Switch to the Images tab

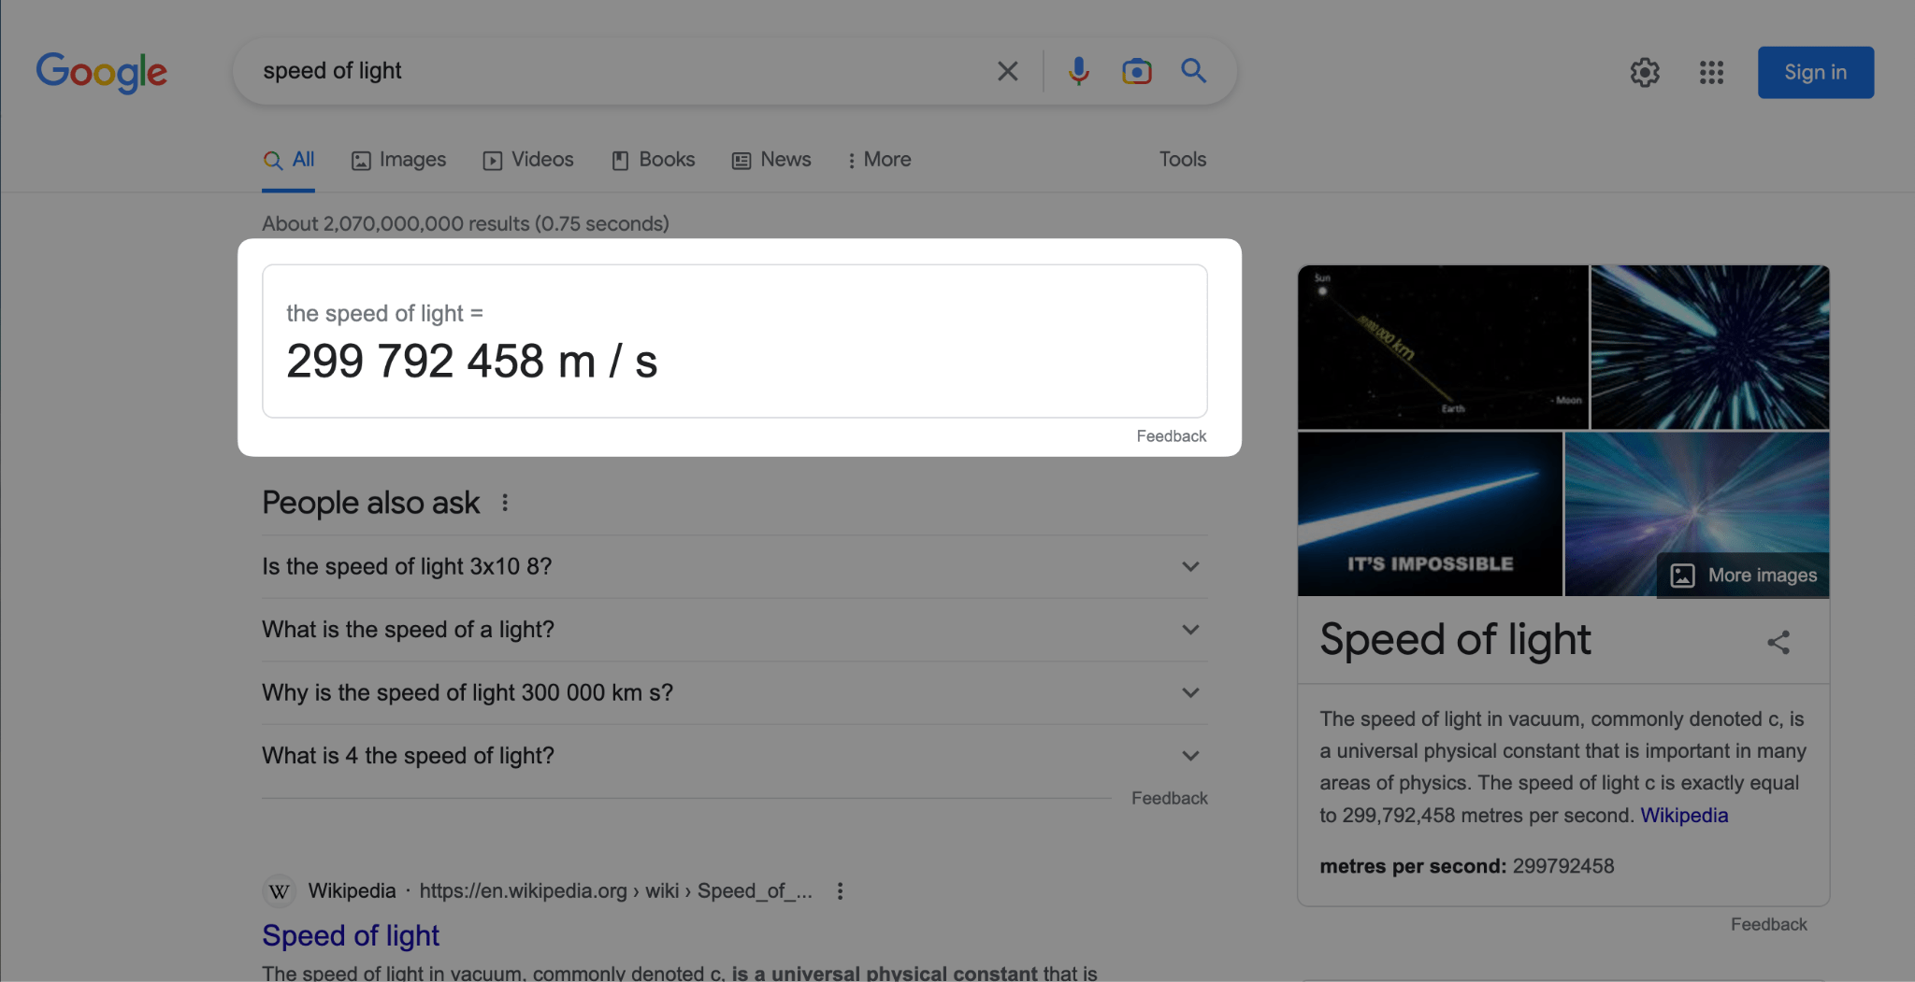[x=399, y=159]
